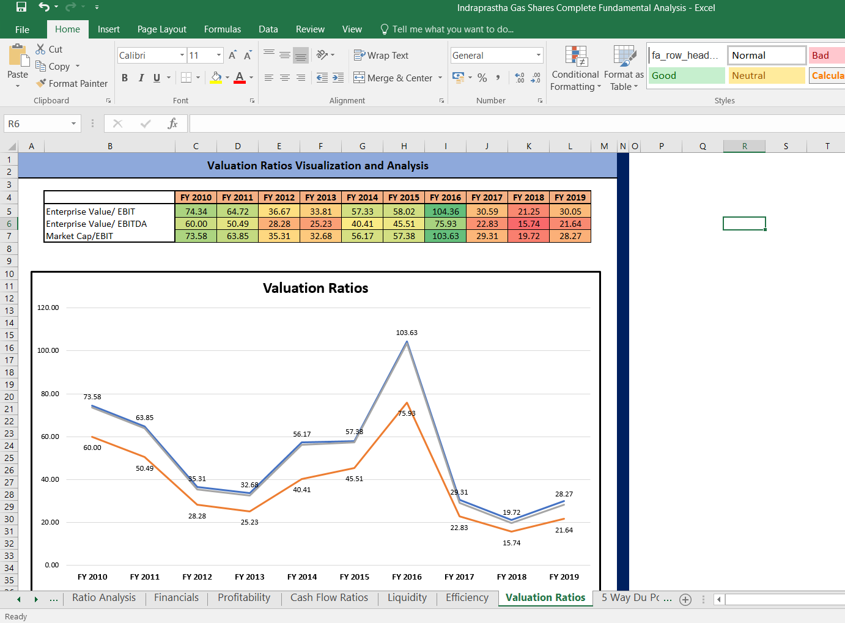Click Select All corner triangle
Image resolution: width=845 pixels, height=623 pixels.
12,147
